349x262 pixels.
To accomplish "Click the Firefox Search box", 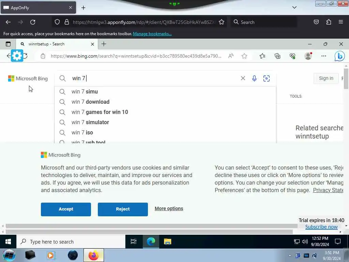I will [264, 22].
